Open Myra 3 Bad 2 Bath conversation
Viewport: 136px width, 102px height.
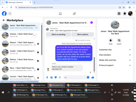[20, 69]
